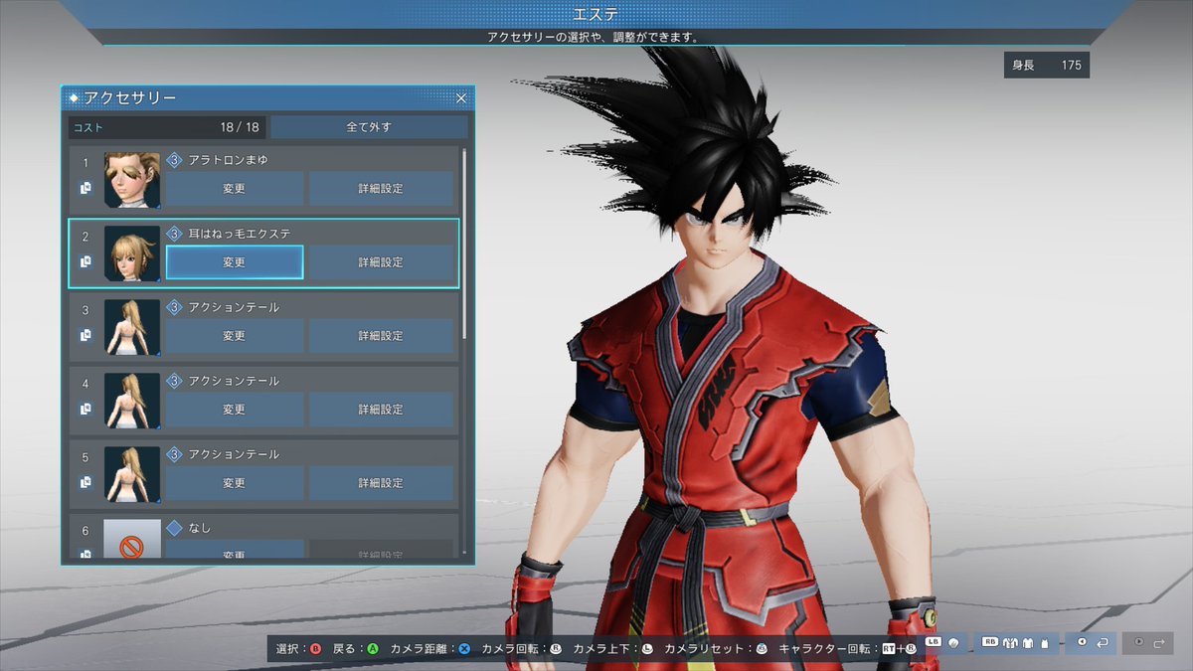
Task: Click the 全て外す remove-all button
Action: point(369,127)
